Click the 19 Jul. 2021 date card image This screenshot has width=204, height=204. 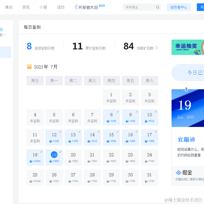pyautogui.click(x=188, y=108)
